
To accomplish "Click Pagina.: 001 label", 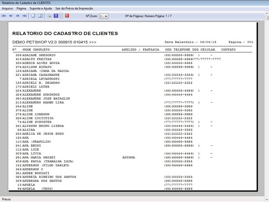I will 241,42.
